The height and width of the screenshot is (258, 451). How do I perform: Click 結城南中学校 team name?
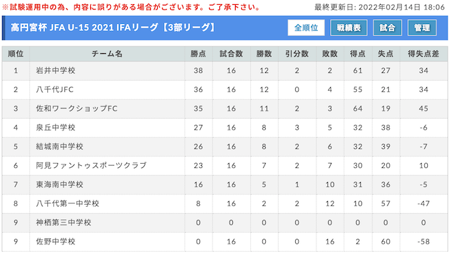coord(59,147)
